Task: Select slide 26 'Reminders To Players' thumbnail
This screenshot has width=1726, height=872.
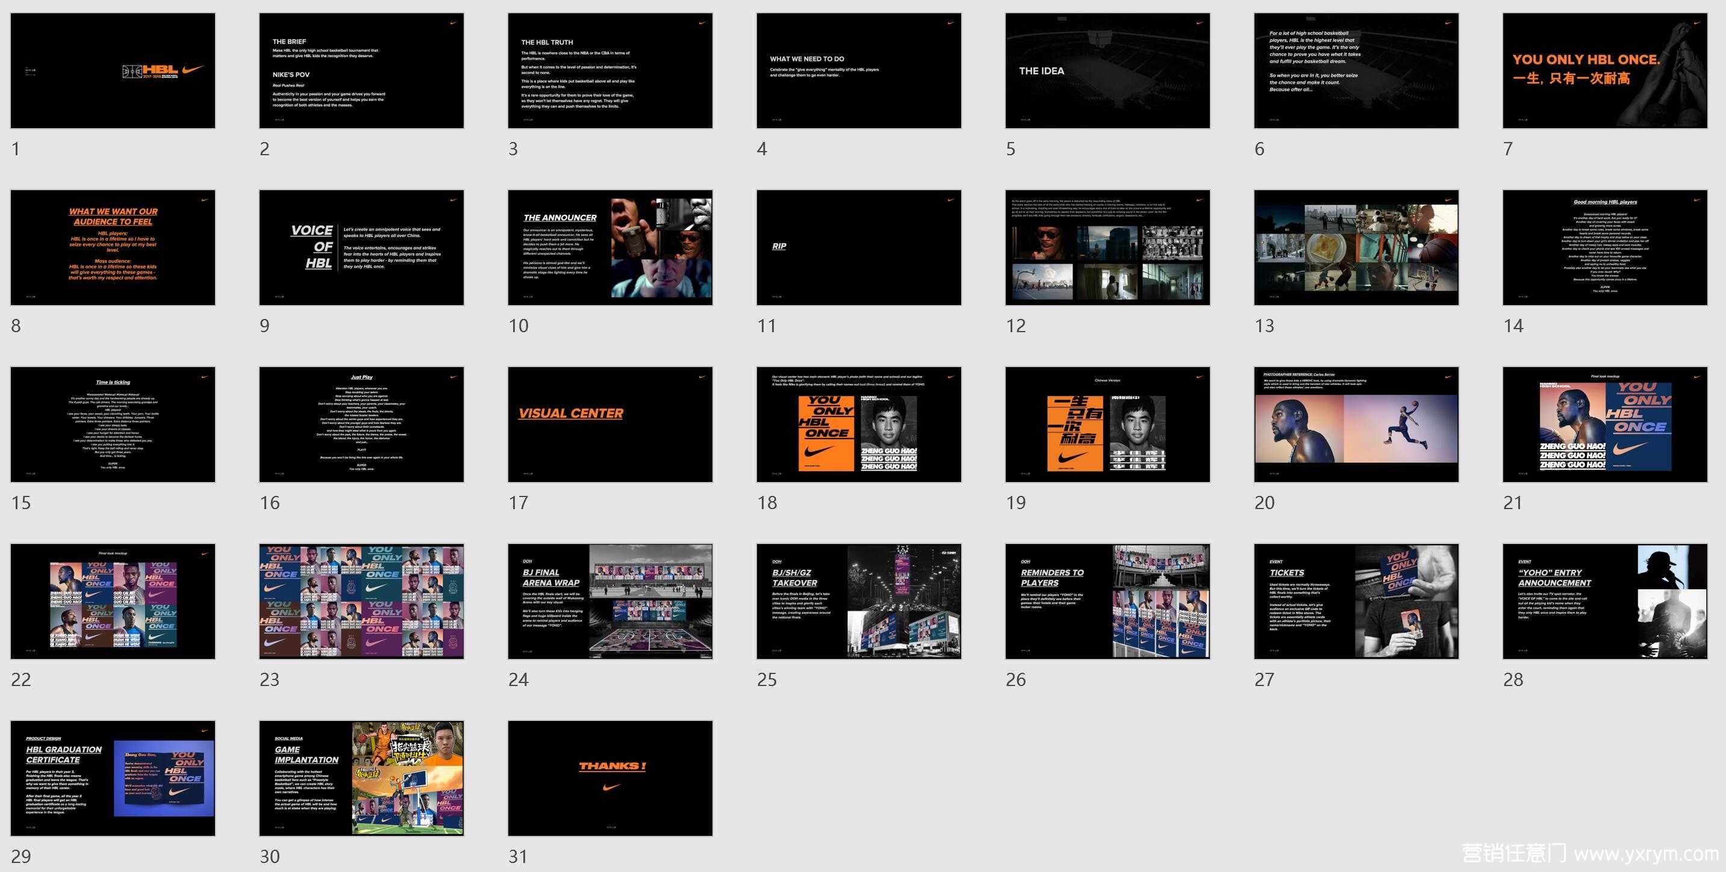Action: pyautogui.click(x=1108, y=601)
